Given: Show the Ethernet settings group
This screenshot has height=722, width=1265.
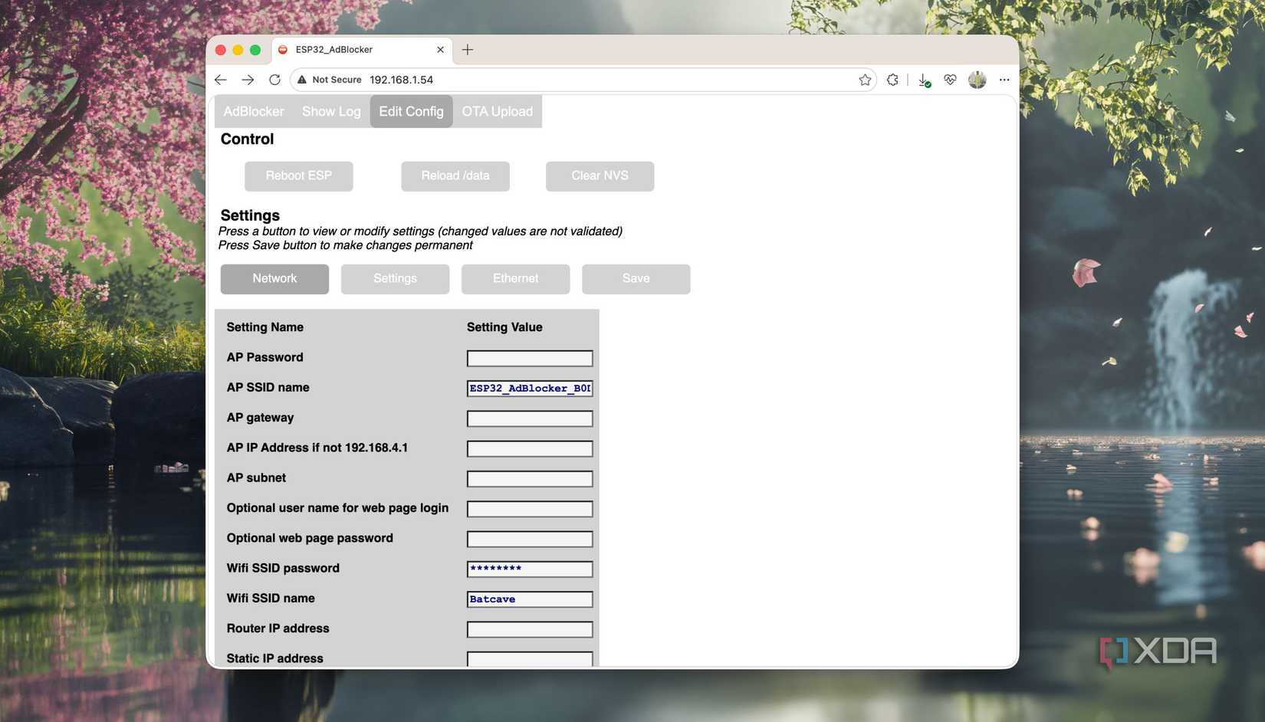Looking at the screenshot, I should 515,279.
